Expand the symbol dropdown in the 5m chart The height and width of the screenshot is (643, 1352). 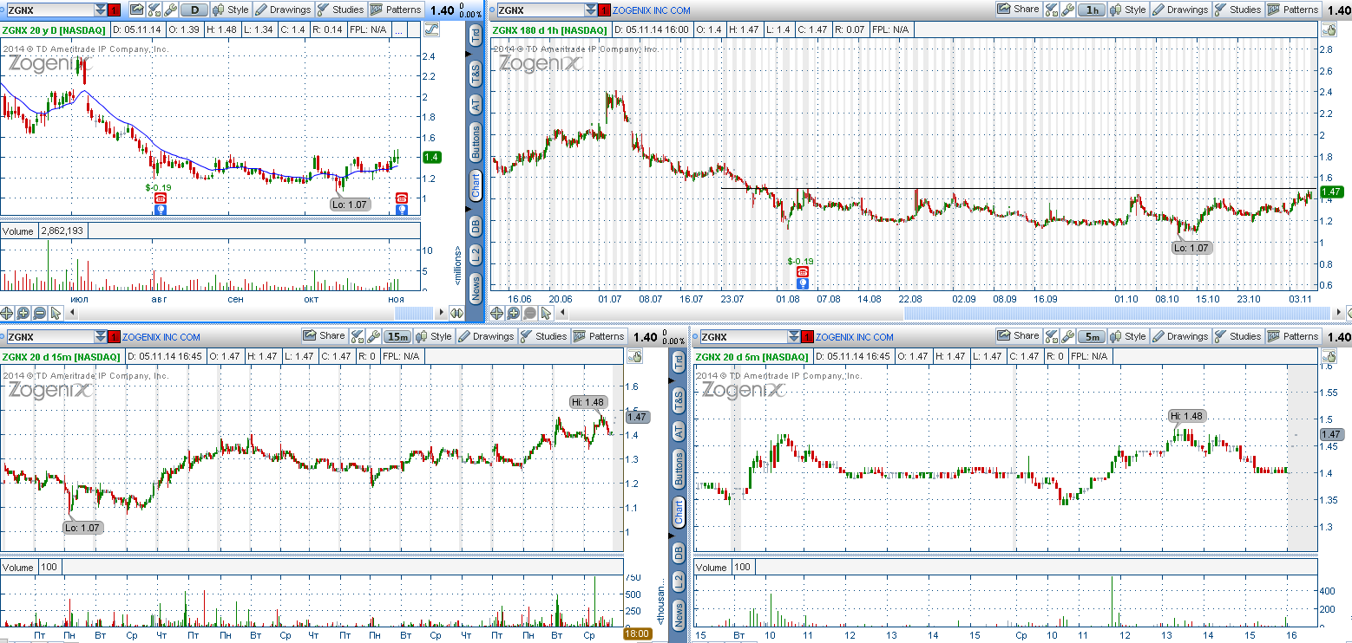[793, 336]
